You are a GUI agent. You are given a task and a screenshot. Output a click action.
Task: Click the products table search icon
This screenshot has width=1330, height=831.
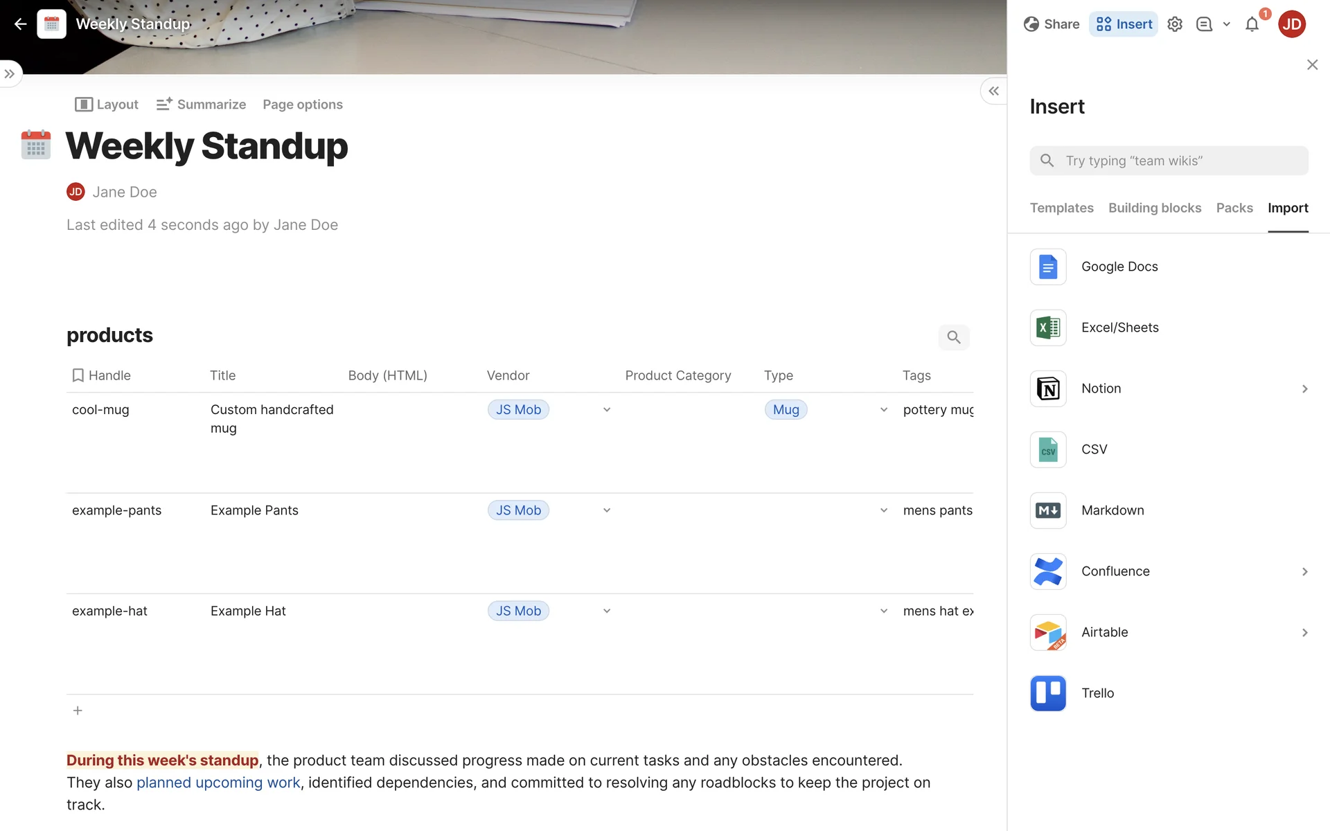(953, 337)
